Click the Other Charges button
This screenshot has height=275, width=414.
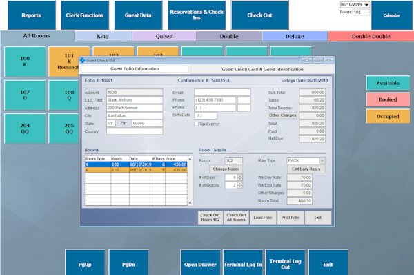tap(282, 115)
